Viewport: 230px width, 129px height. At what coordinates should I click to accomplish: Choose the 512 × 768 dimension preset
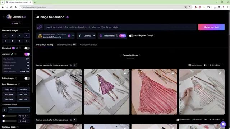point(9,89)
